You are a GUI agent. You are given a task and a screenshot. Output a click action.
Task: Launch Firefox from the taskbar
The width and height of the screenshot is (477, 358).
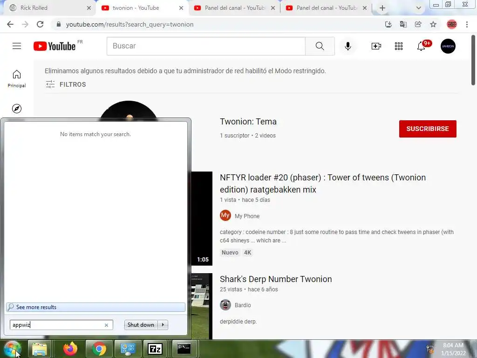point(70,349)
